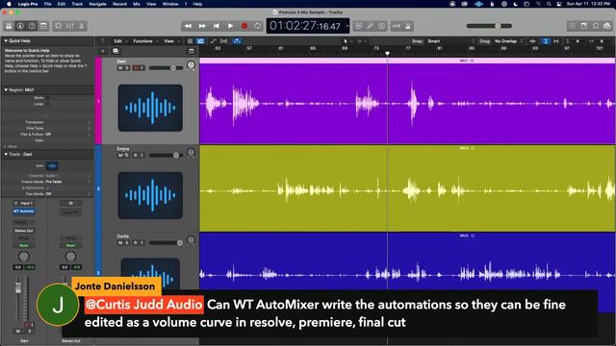Show the Toolbar via control bar button
Image resolution: width=616 pixels, height=346 pixels.
pyautogui.click(x=43, y=26)
